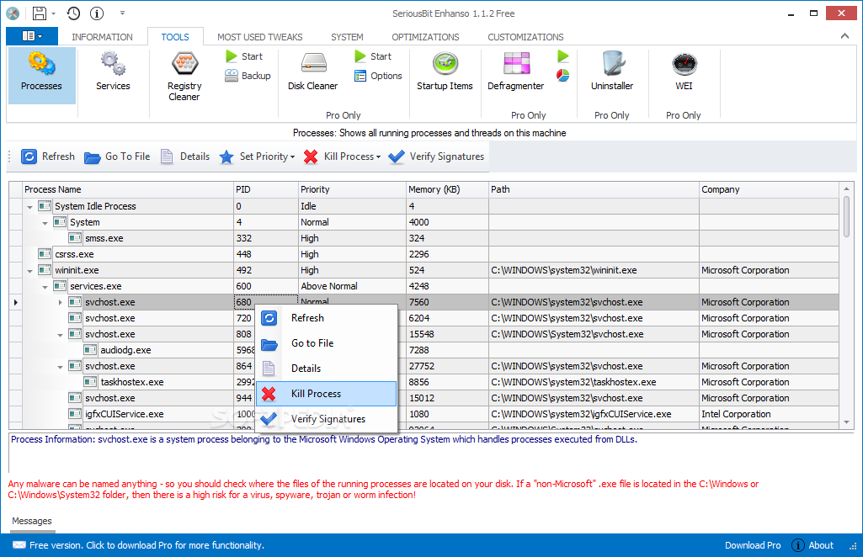Choose Verify Signatures in context menu

click(327, 419)
